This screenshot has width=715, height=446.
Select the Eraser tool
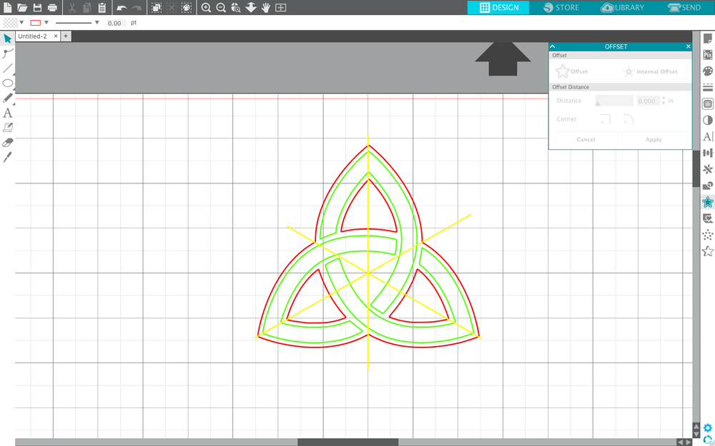click(x=7, y=143)
